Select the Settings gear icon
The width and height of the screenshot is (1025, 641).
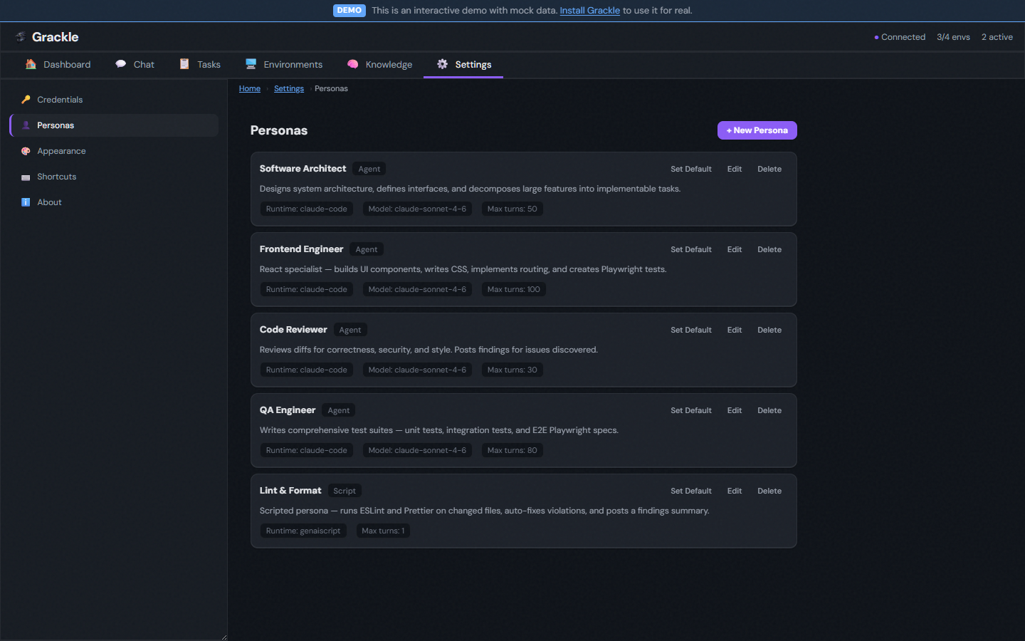coord(443,64)
